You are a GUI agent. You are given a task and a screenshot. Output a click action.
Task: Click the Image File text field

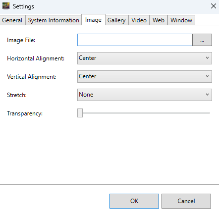(x=135, y=40)
